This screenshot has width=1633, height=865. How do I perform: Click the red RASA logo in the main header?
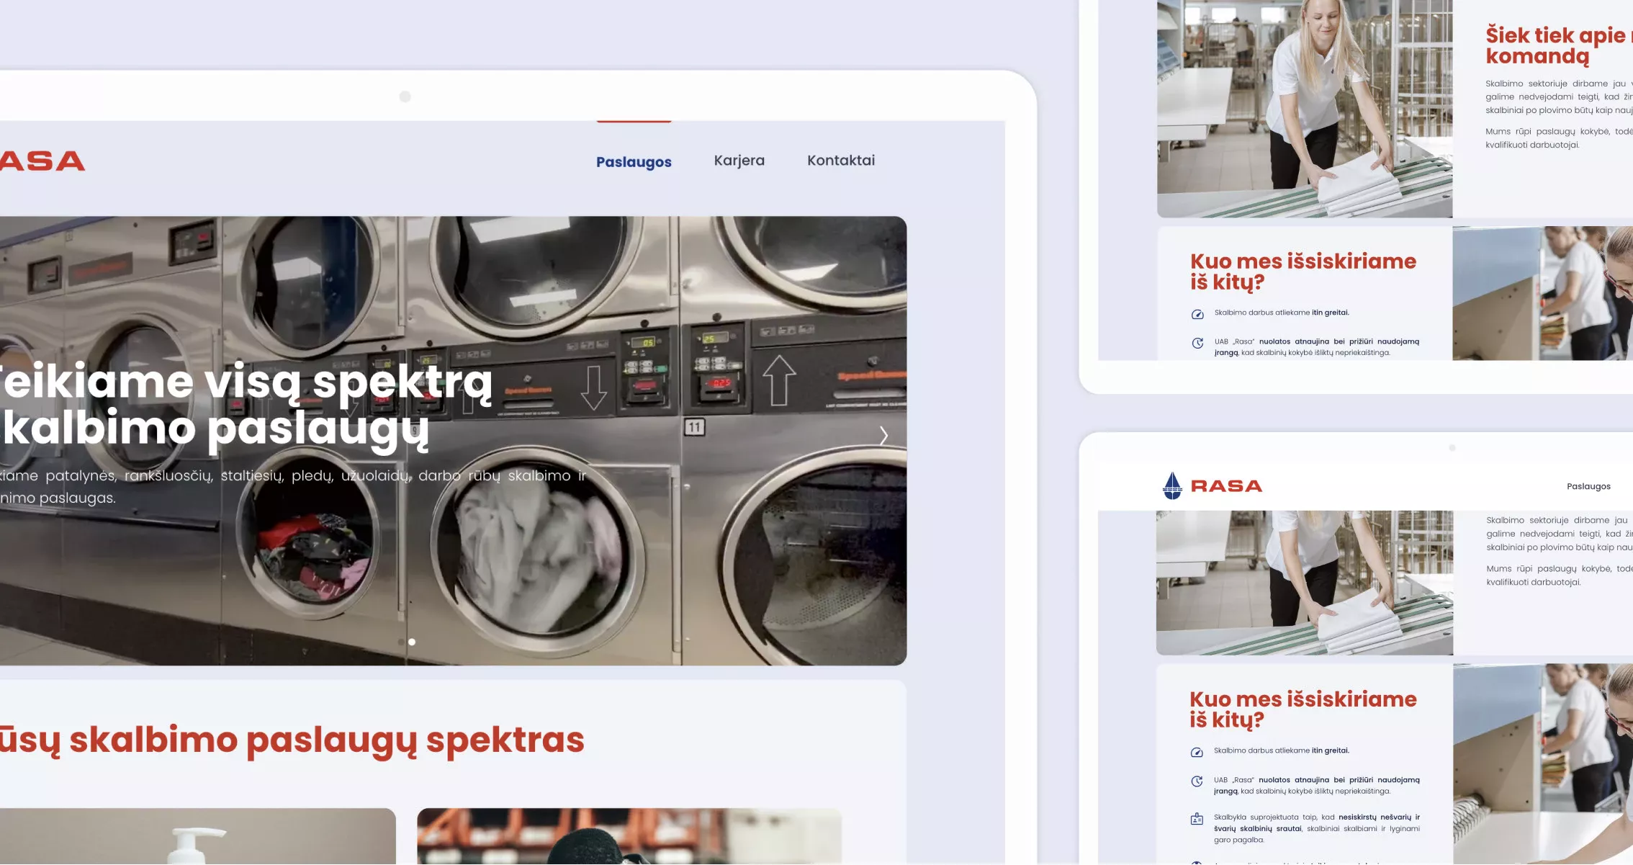pyautogui.click(x=42, y=161)
